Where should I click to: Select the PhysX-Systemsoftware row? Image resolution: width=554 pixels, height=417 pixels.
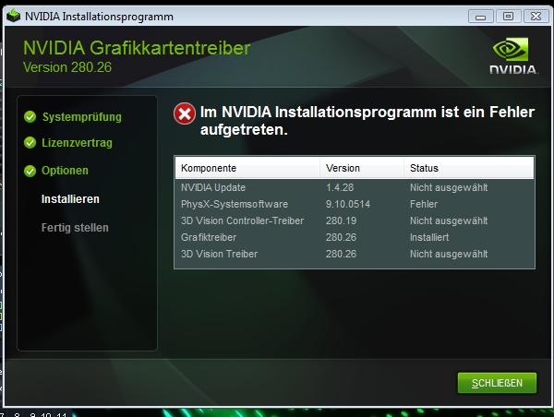point(355,204)
